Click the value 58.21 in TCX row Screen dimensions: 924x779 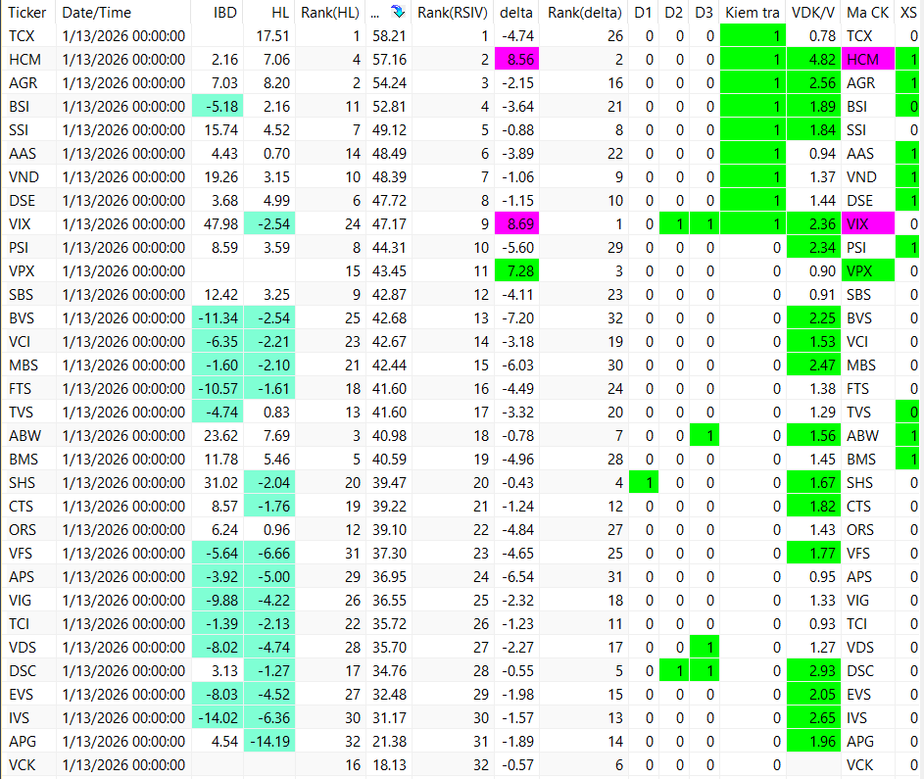coord(389,36)
